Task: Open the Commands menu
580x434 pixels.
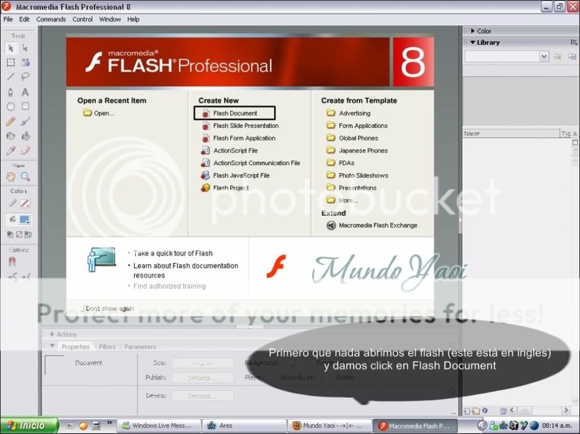Action: point(51,19)
